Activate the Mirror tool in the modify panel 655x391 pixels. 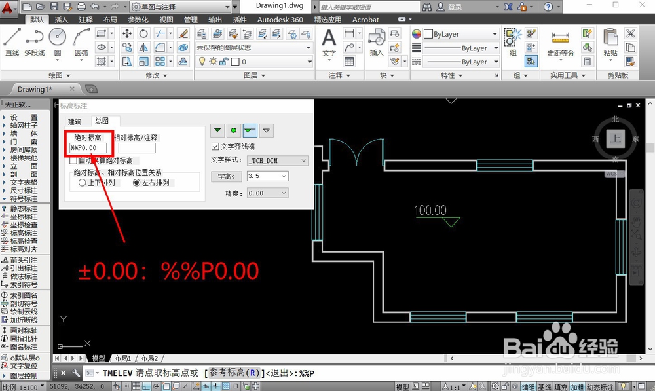143,48
